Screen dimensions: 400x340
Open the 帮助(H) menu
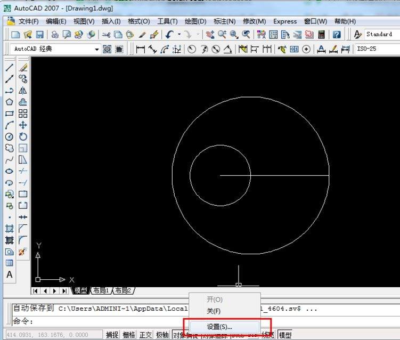(x=345, y=21)
